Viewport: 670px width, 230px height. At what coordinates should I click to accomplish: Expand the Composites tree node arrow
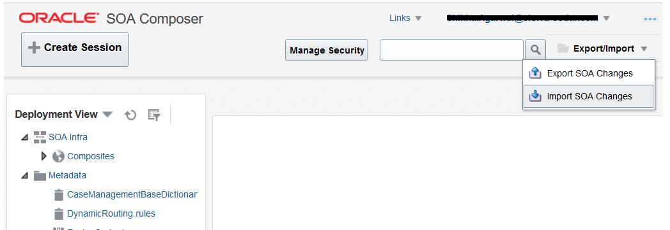43,156
